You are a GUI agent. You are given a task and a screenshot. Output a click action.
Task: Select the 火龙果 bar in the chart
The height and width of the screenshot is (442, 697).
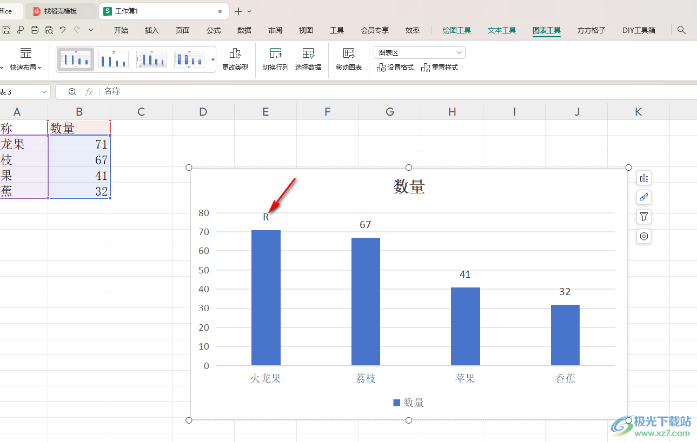coord(266,298)
